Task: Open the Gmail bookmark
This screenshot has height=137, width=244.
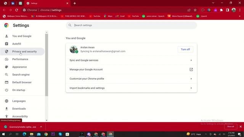Action: pyautogui.click(x=120, y=16)
